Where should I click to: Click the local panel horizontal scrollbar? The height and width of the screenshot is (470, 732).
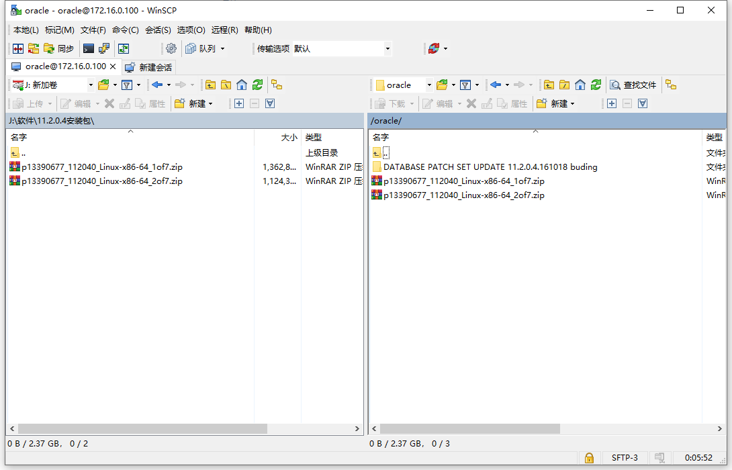coord(143,428)
